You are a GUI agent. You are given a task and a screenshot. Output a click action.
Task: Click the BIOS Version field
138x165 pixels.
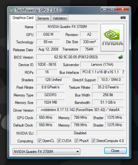pos(76,57)
